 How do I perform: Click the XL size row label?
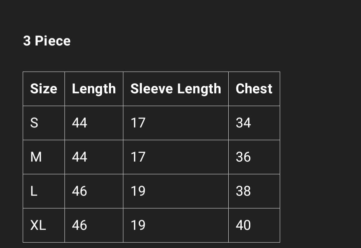point(38,225)
